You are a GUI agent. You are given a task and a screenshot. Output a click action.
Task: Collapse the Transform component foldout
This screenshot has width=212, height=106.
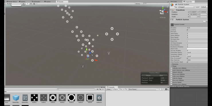(171, 10)
